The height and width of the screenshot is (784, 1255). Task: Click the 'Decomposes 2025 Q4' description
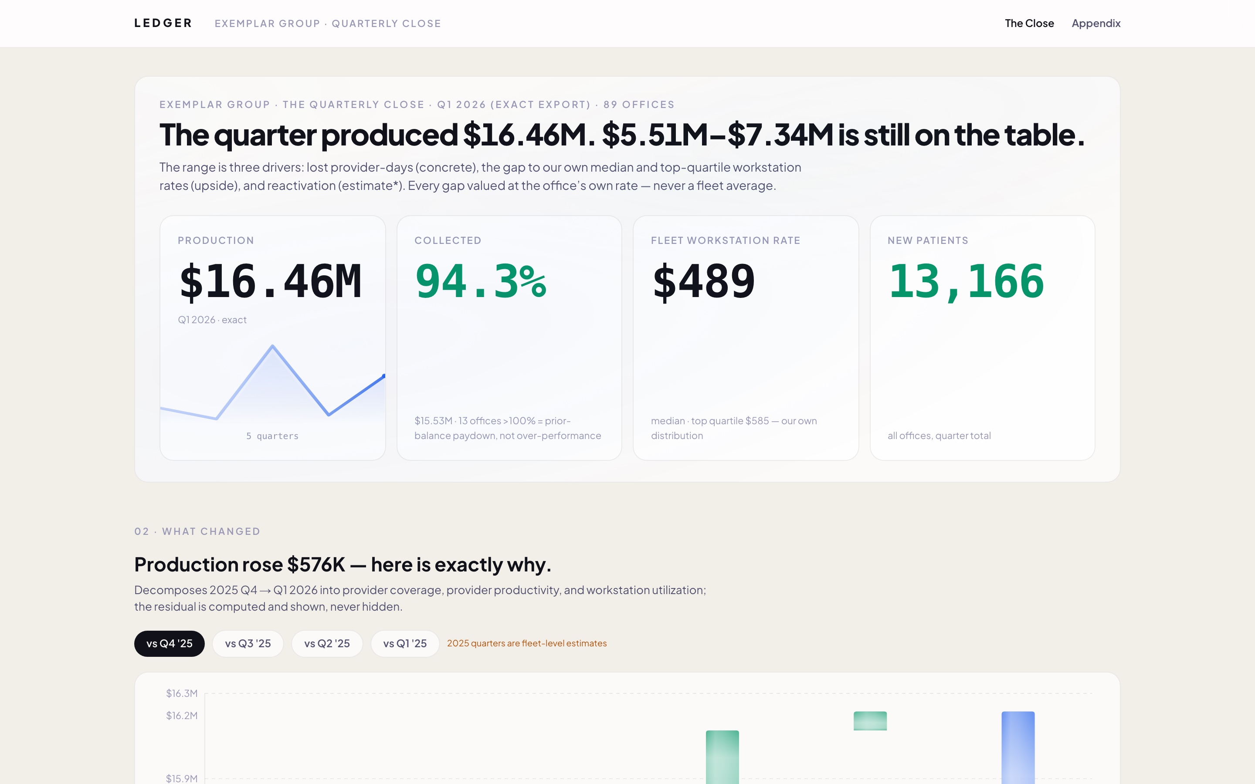coord(420,598)
